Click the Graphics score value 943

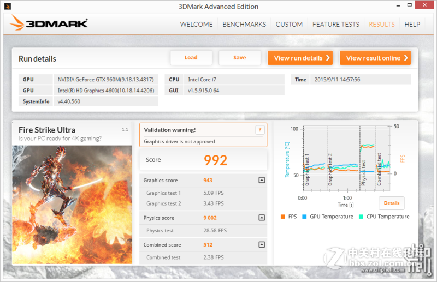pyautogui.click(x=208, y=181)
